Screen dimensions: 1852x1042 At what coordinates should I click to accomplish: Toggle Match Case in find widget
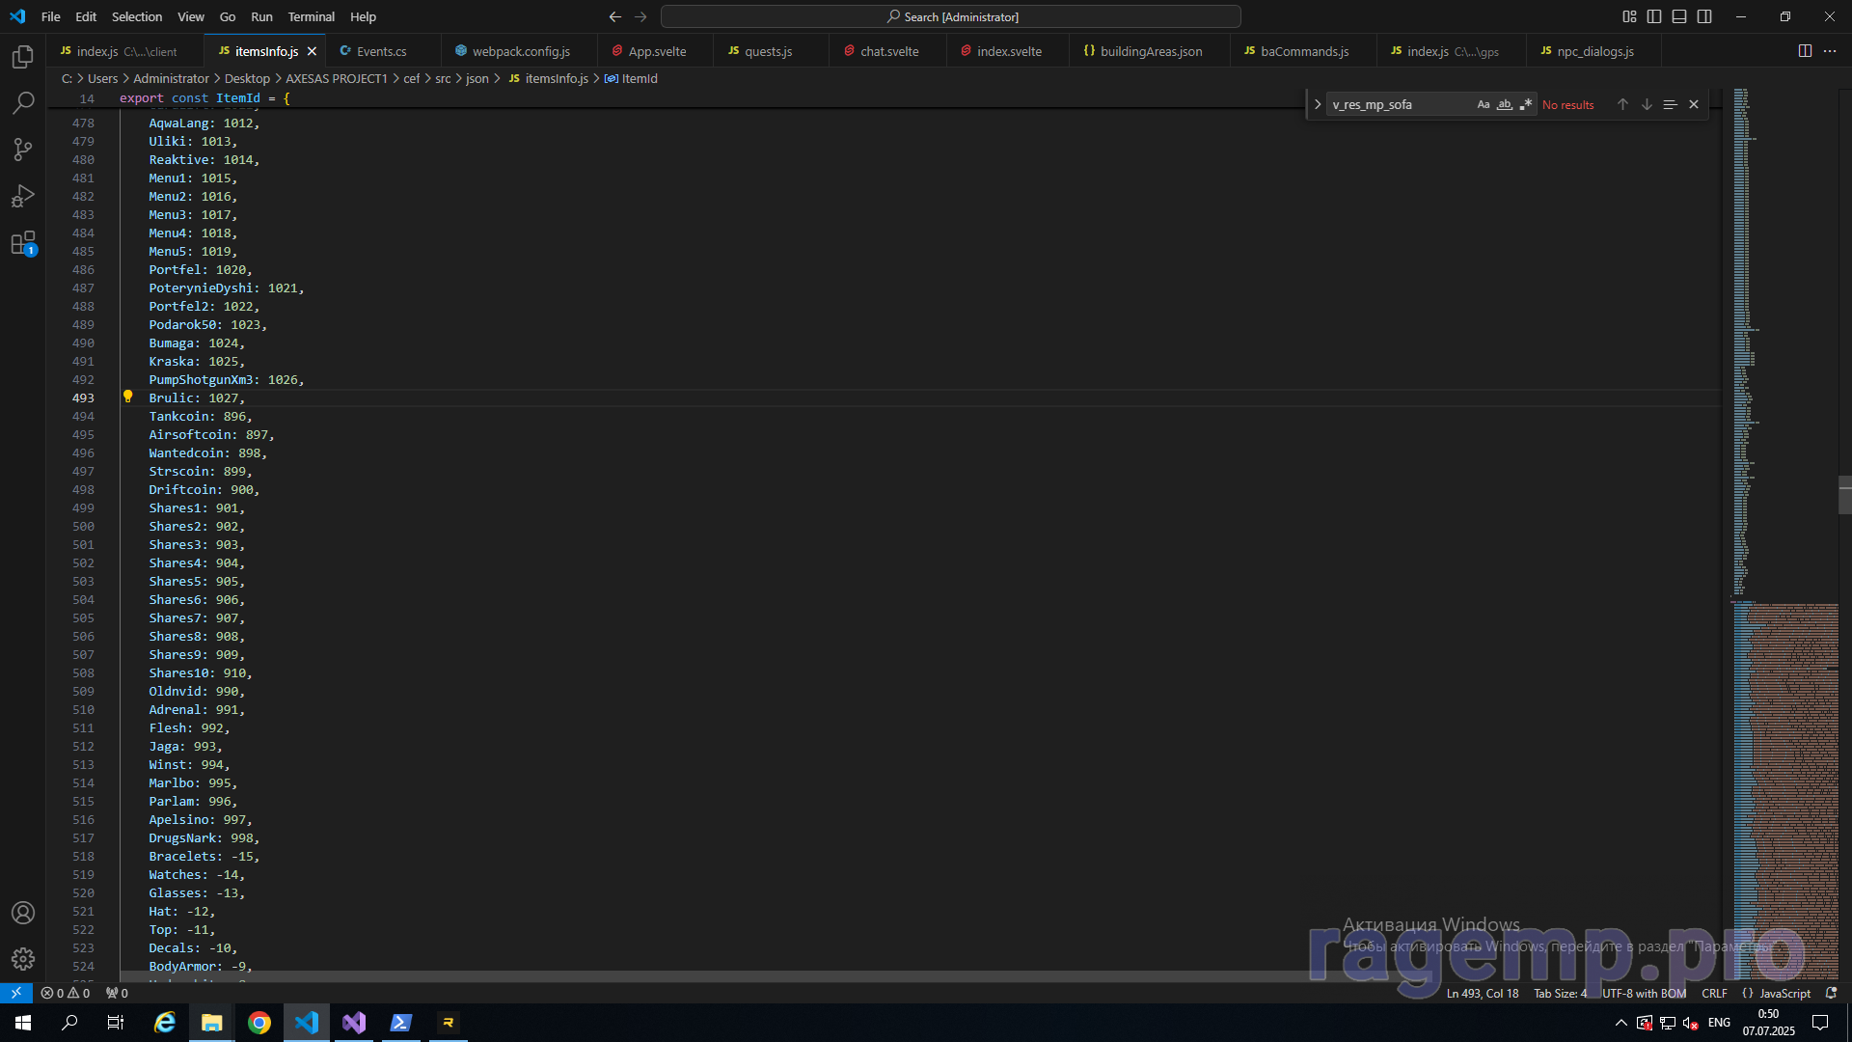tap(1484, 104)
